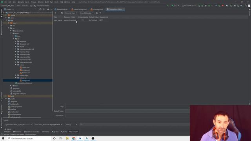This screenshot has height=141, width=251.
Task: Click the Project panel locate target icon
Action: pyautogui.click(x=40, y=9)
